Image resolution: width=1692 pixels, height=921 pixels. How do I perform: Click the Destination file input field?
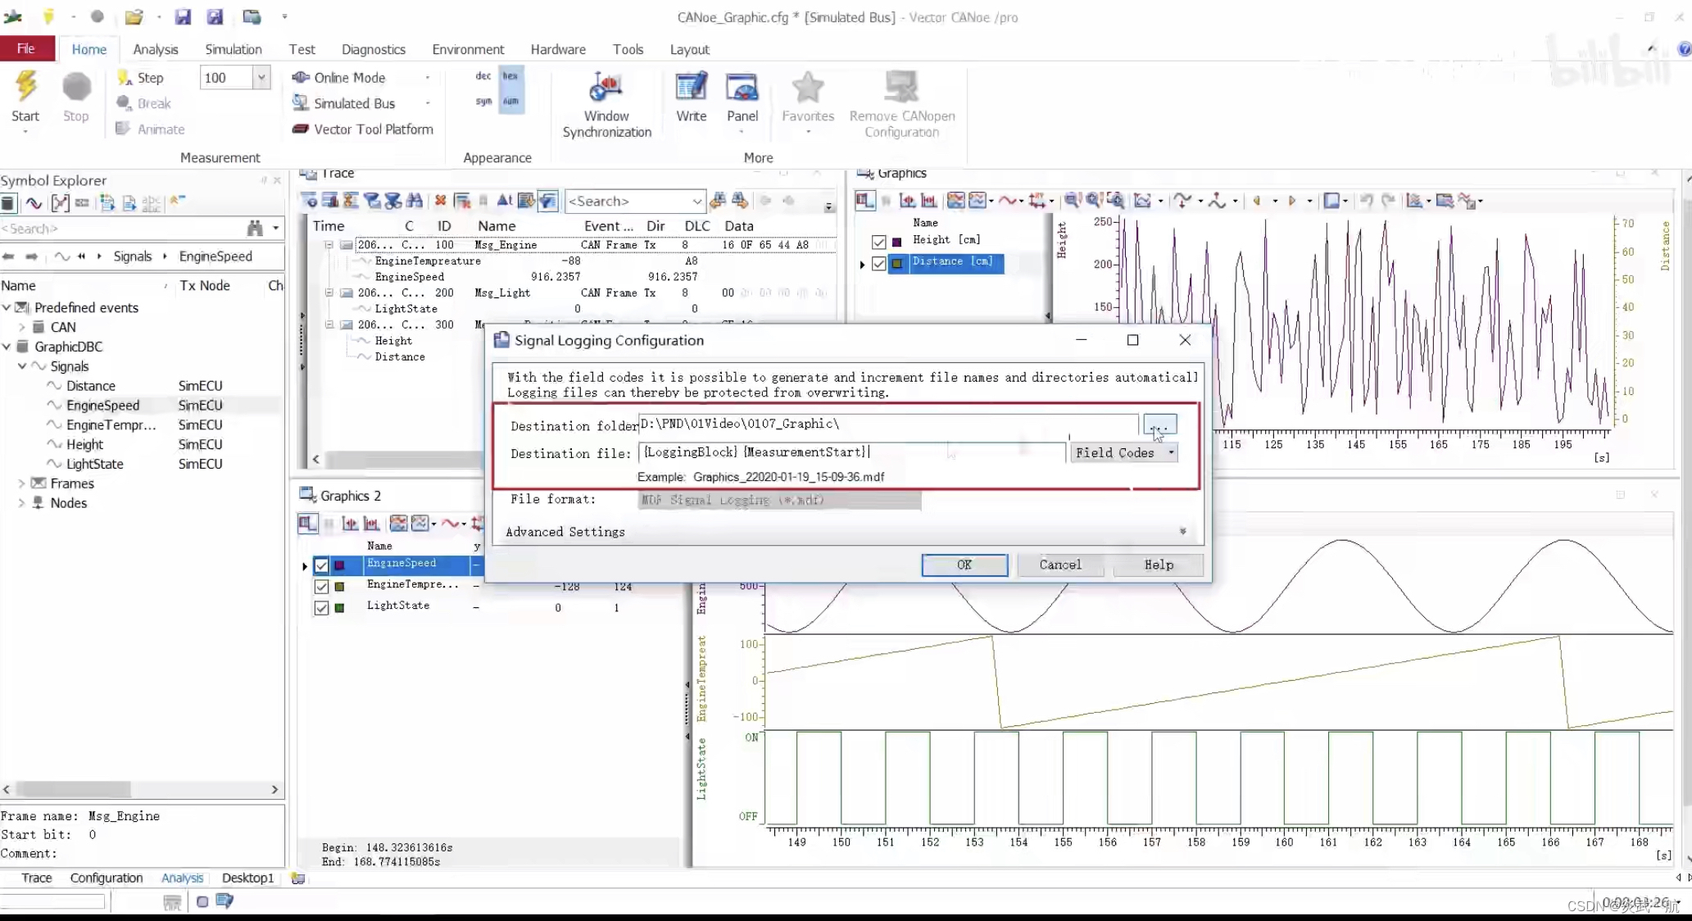point(852,452)
